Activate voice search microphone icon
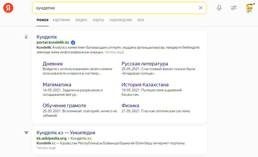This screenshot has width=258, height=157. pos(219,8)
